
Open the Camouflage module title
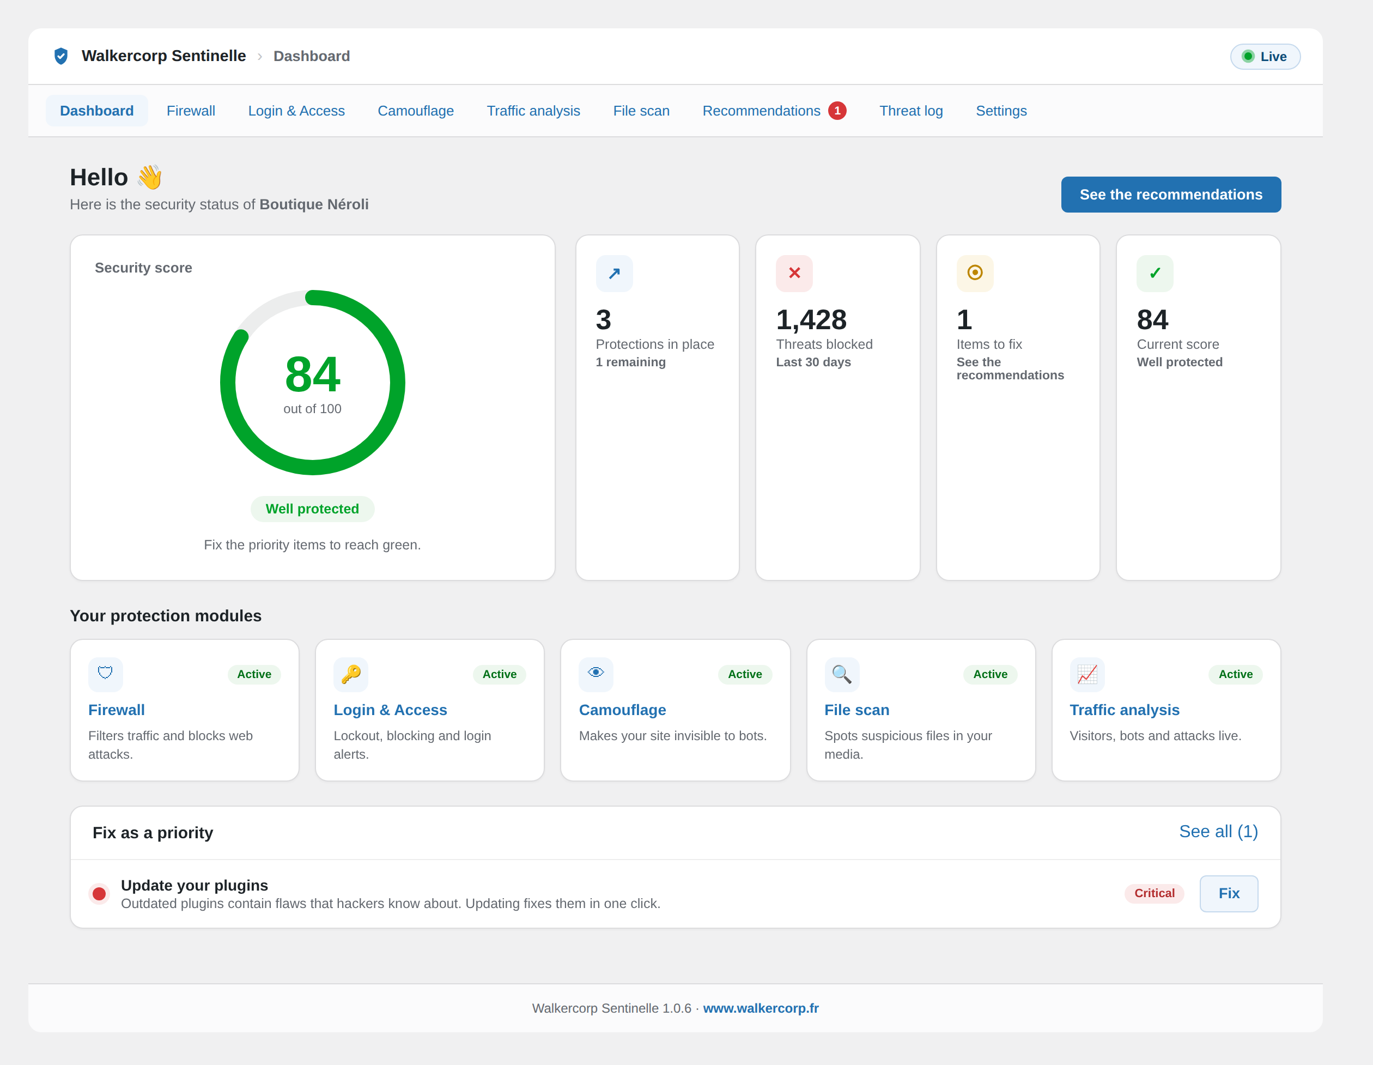click(622, 710)
